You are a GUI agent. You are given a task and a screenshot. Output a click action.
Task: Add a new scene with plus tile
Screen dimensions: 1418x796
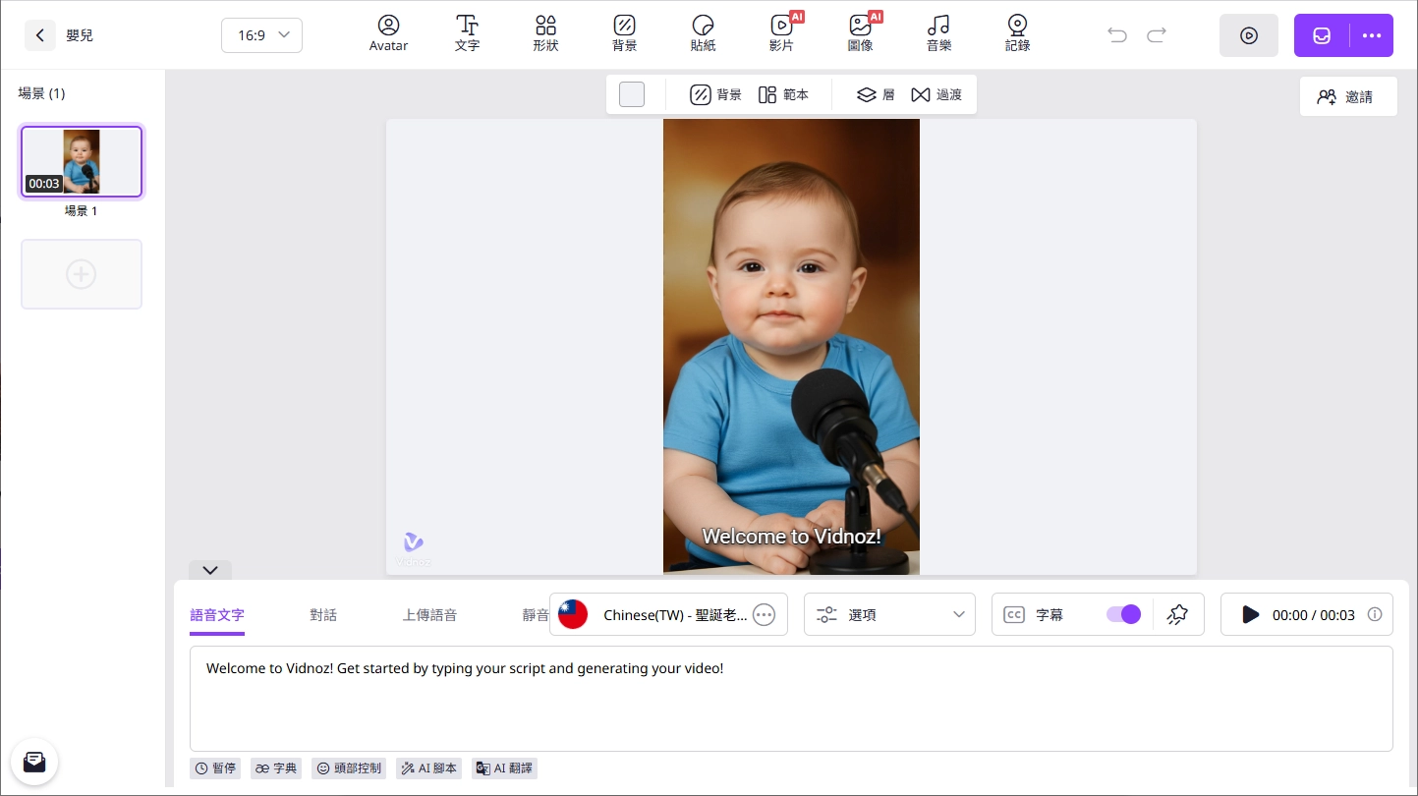(x=82, y=274)
